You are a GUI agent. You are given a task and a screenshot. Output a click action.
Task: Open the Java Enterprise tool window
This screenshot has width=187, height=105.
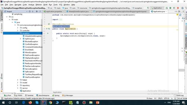(43, 95)
